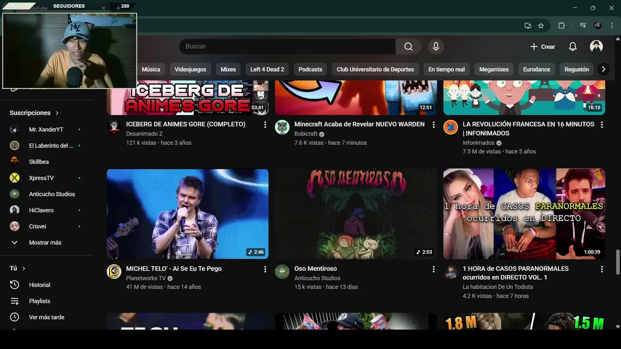Open the notifications bell
Screen dimensions: 621x349
pyautogui.click(x=572, y=47)
